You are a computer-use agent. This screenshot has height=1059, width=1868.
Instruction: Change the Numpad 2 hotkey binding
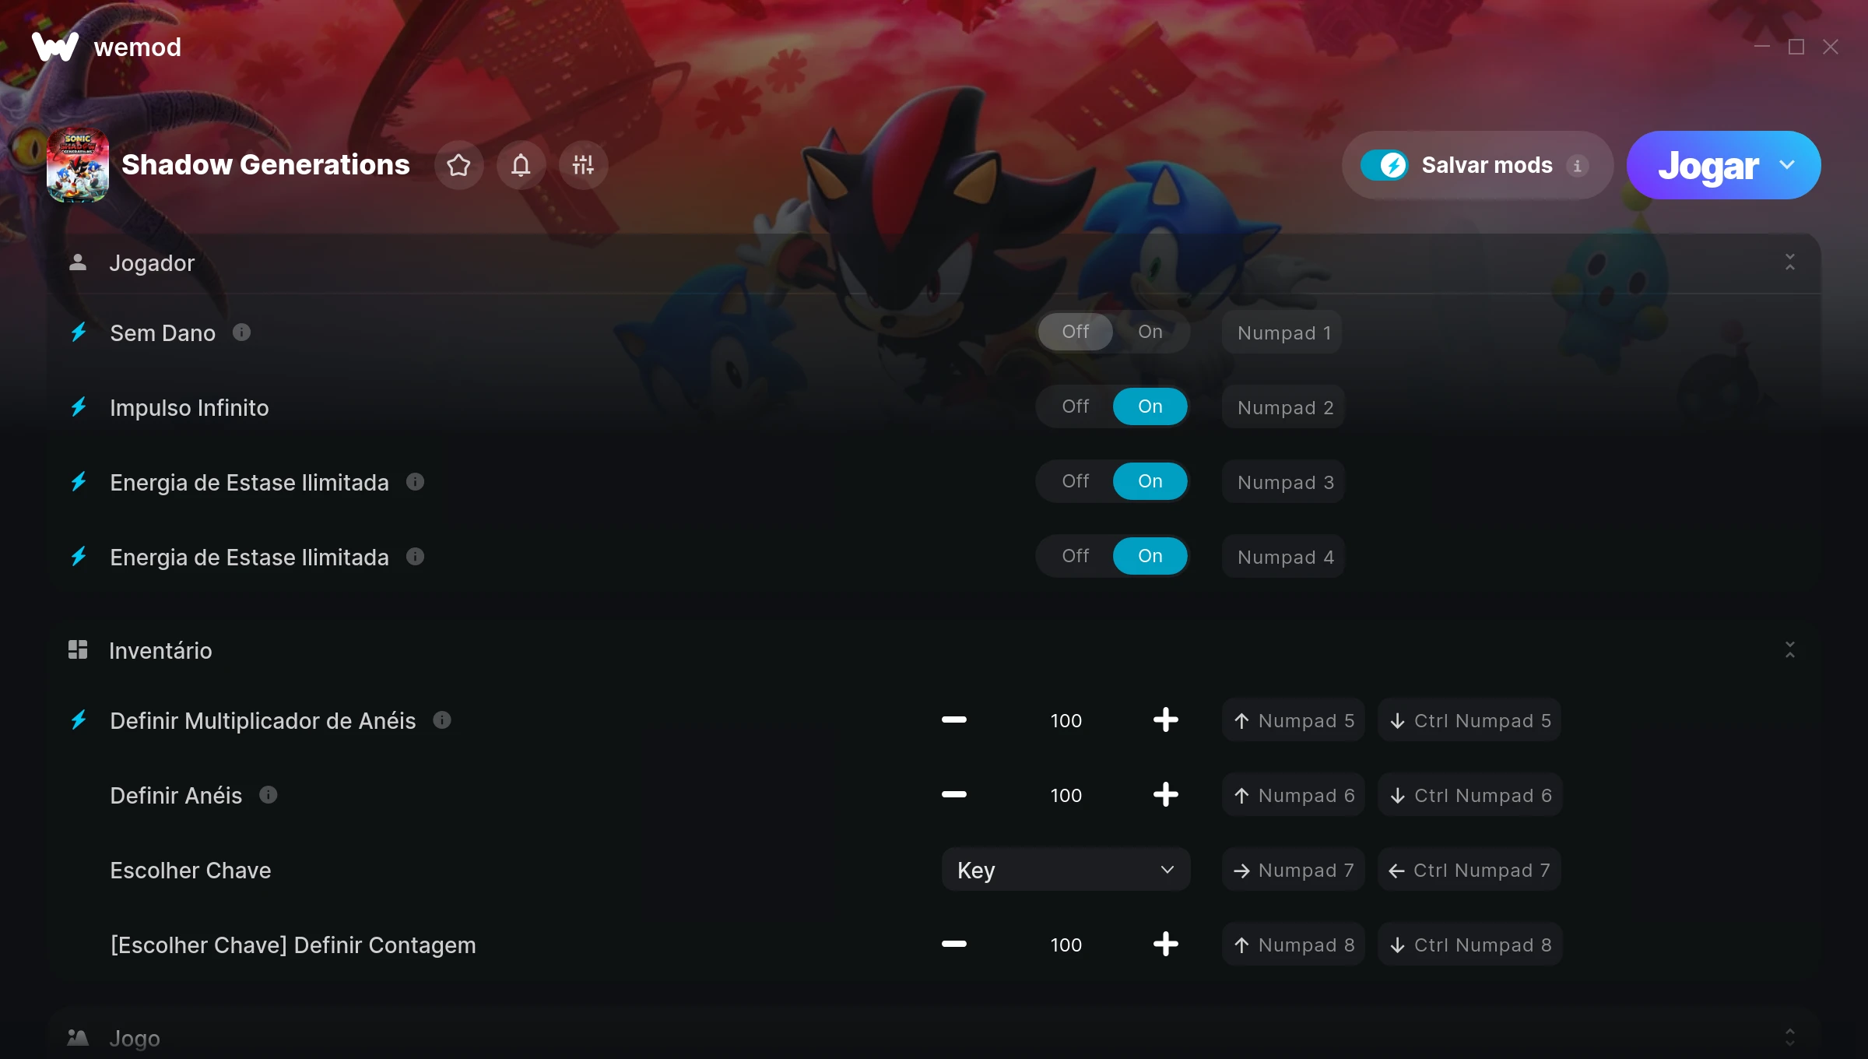click(x=1285, y=407)
